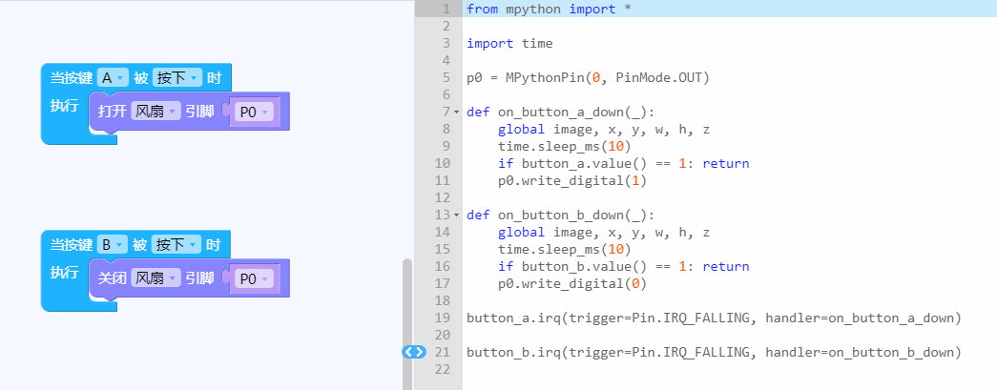Open 按下 dropdown in button B block
Image resolution: width=997 pixels, height=390 pixels.
177,243
